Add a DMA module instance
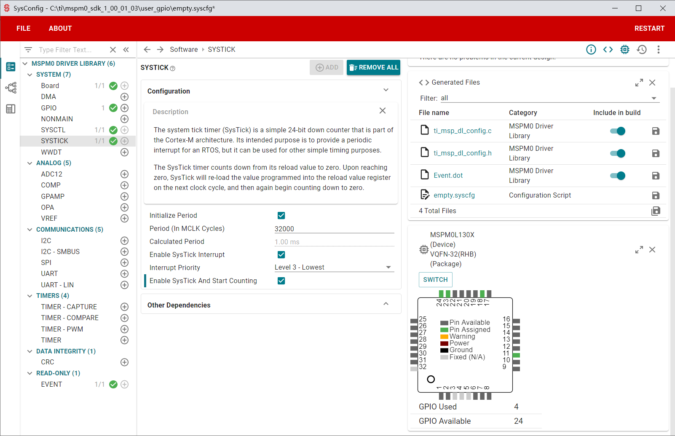Viewport: 675px width, 436px height. 124,97
